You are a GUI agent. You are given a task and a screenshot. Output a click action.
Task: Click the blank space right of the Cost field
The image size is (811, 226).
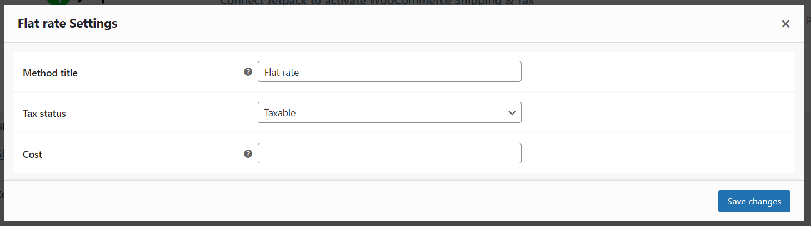click(x=658, y=153)
